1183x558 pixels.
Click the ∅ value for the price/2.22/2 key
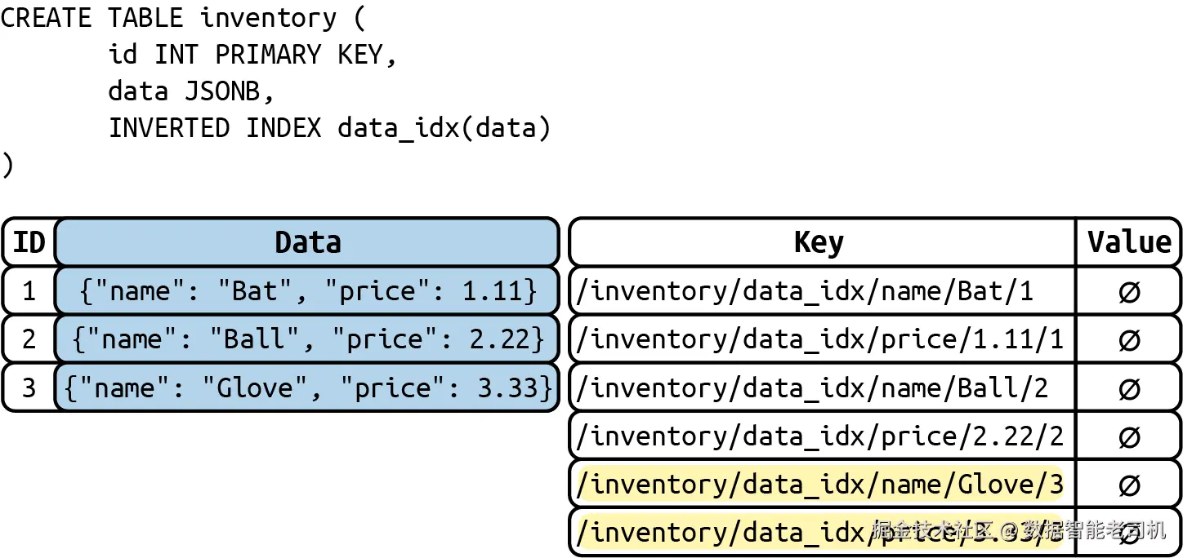click(1128, 436)
